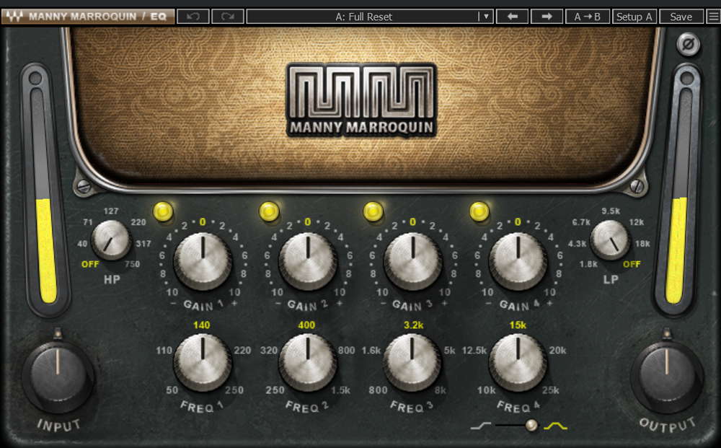Click the Freq 2 knob
Screen dimensions: 721x448
click(x=308, y=362)
